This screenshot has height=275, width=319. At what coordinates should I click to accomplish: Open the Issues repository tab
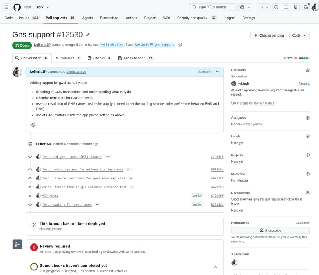coord(29,18)
